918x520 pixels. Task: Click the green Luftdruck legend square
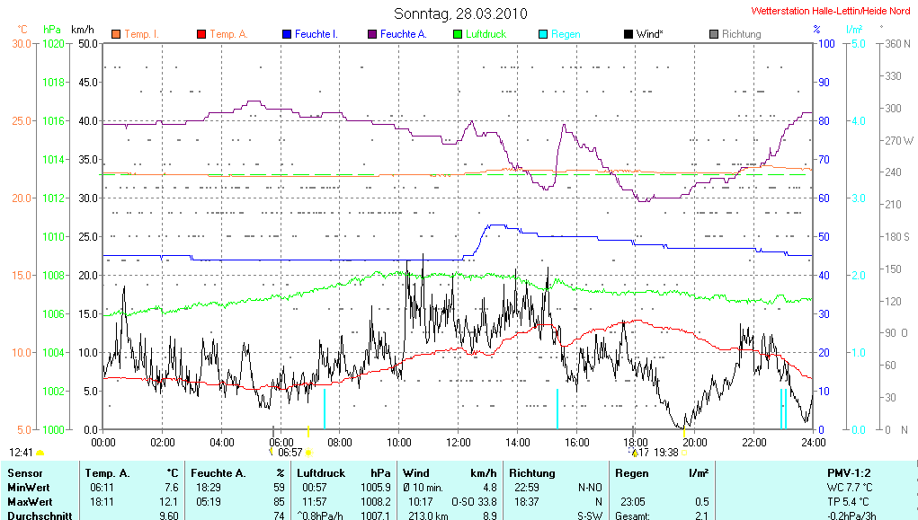coord(458,34)
